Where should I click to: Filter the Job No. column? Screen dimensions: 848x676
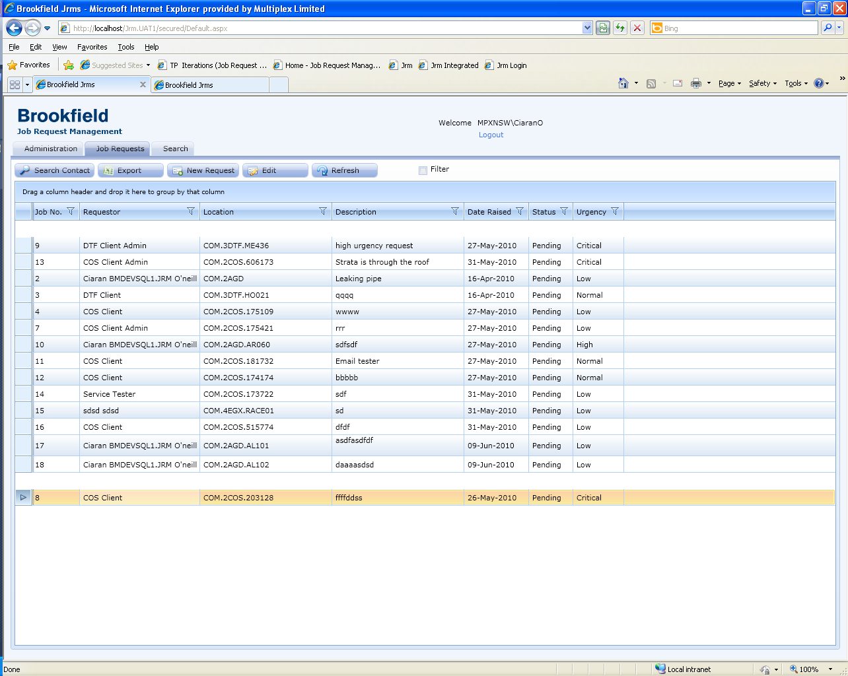[71, 211]
